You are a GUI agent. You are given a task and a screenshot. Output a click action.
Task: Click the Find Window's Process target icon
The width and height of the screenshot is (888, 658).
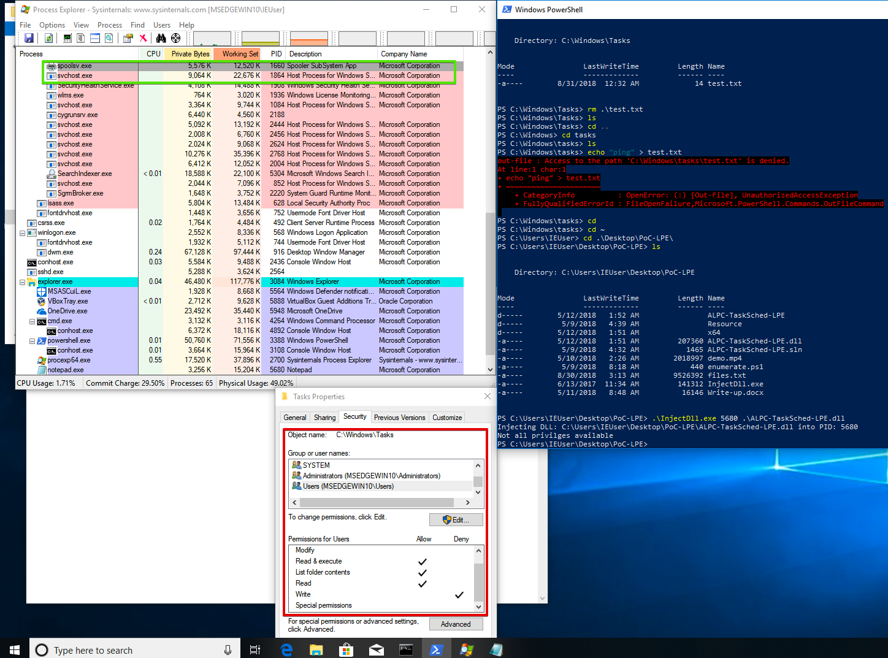pyautogui.click(x=176, y=37)
